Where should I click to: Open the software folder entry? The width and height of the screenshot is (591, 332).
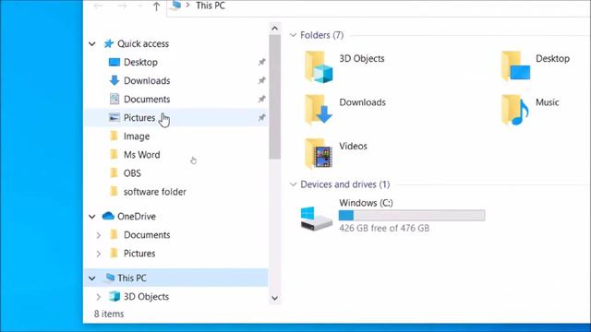coord(155,192)
